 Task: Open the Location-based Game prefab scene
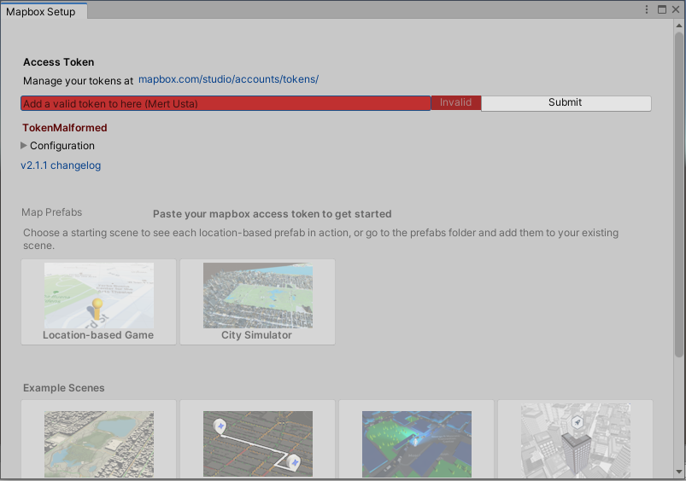[98, 302]
